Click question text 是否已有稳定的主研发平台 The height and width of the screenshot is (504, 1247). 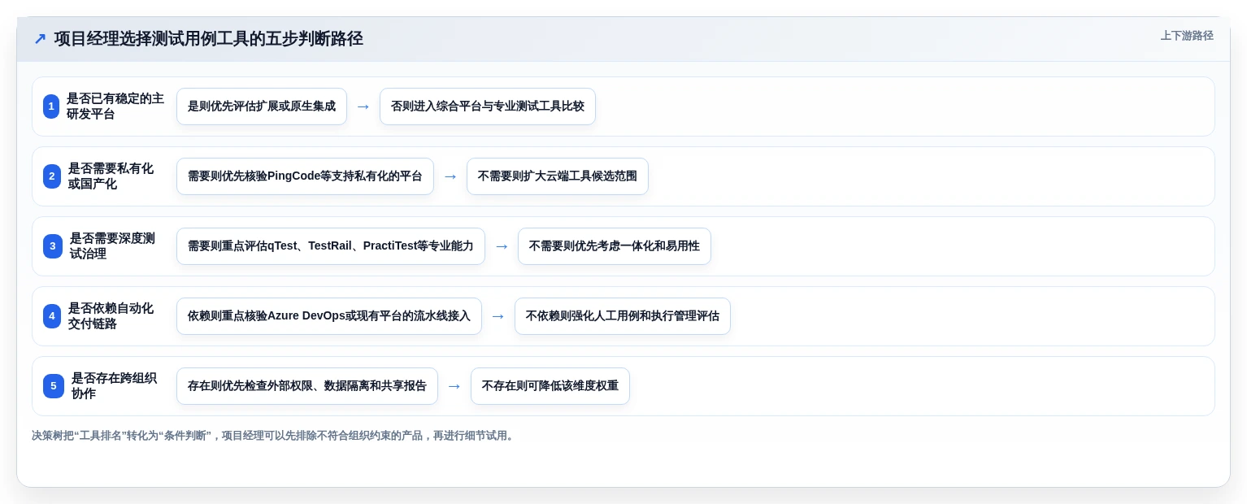115,106
